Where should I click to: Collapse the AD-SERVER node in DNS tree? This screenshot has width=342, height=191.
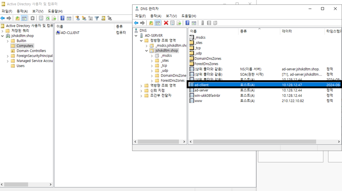136,36
